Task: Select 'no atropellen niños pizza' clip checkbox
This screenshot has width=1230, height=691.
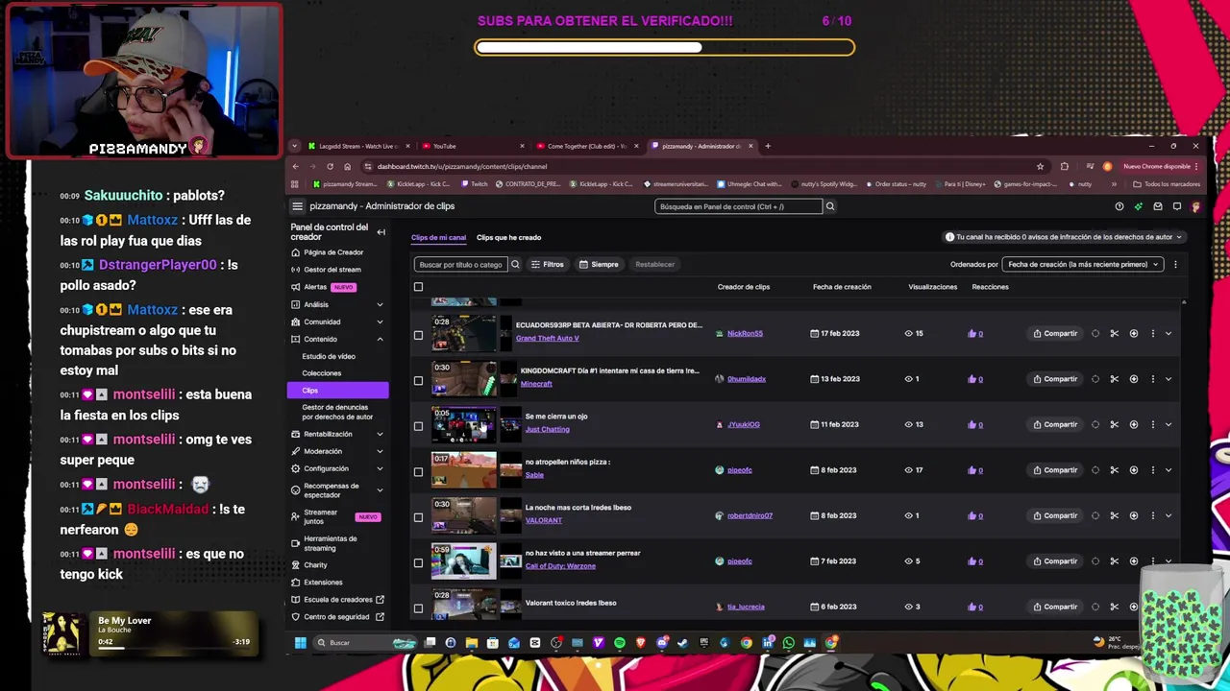Action: [418, 471]
